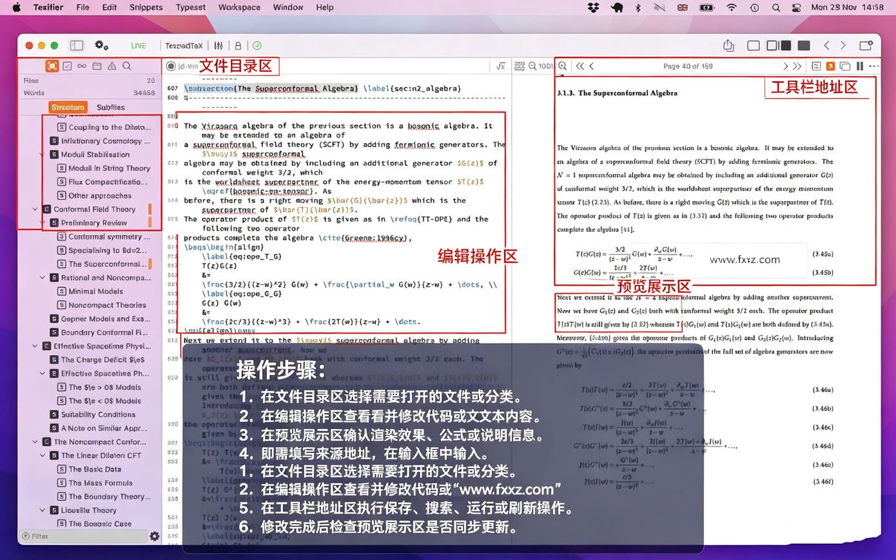Open the File menu
This screenshot has height=560, width=896.
point(83,7)
